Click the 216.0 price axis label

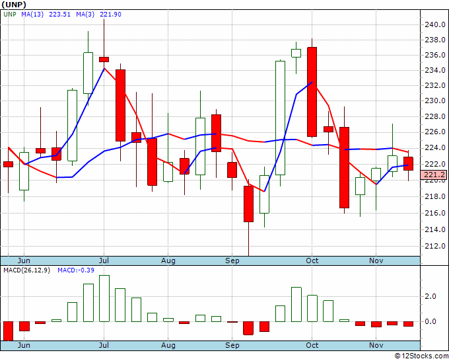(434, 213)
